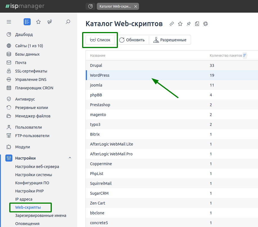This screenshot has width=258, height=227.
Task: Open Настройки системы submenu item
Action: click(x=33, y=175)
